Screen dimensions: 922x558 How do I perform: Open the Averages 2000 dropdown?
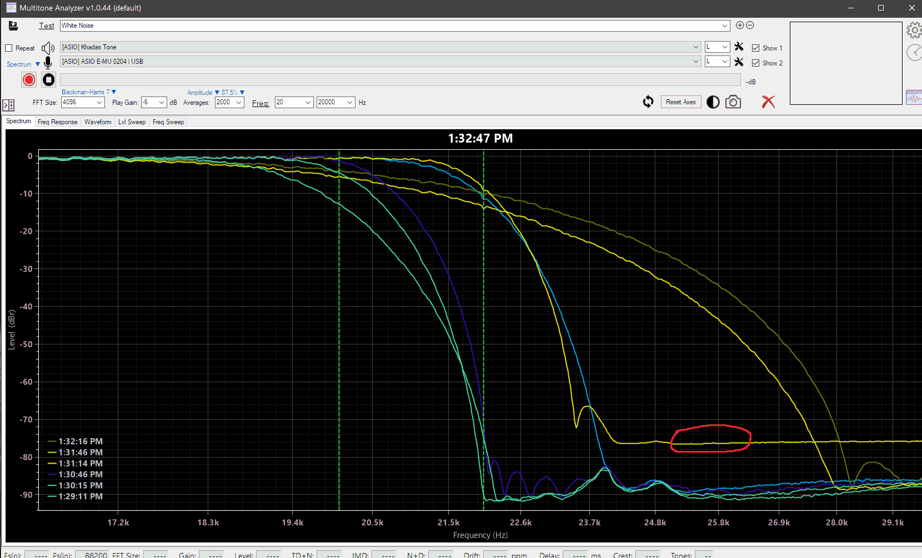(239, 102)
